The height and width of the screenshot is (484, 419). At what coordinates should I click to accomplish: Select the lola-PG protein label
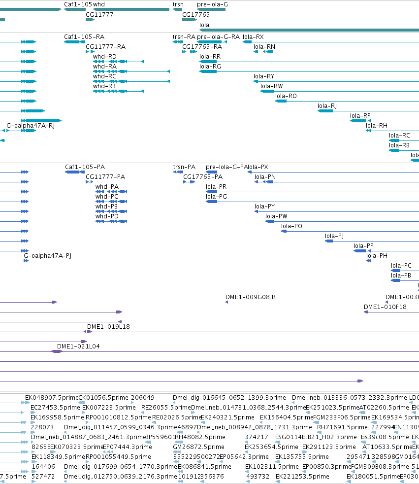[x=217, y=197]
